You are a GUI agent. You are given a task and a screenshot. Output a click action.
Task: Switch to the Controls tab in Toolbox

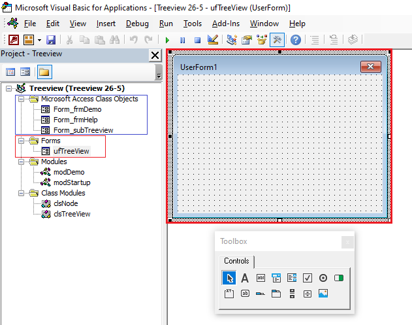click(x=236, y=261)
